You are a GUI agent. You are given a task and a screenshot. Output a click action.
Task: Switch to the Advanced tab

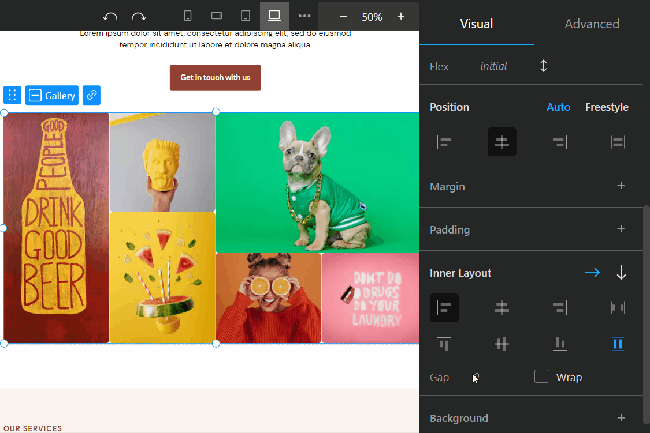pyautogui.click(x=592, y=24)
